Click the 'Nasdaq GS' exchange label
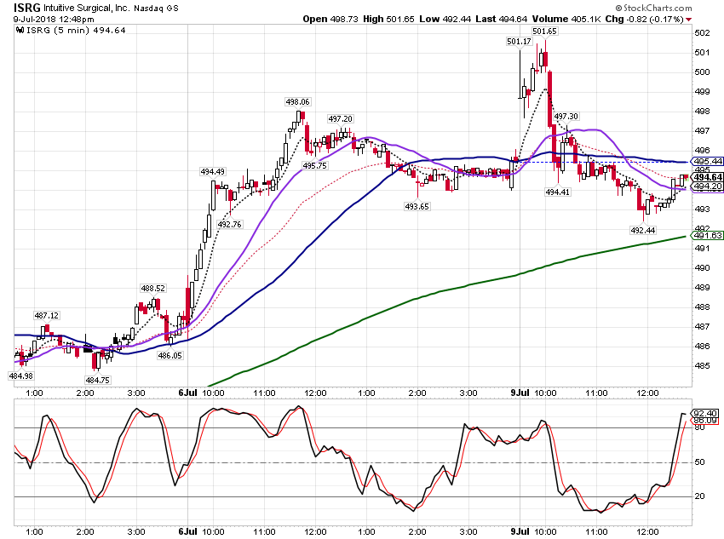Image resolution: width=724 pixels, height=539 pixels. pos(156,9)
